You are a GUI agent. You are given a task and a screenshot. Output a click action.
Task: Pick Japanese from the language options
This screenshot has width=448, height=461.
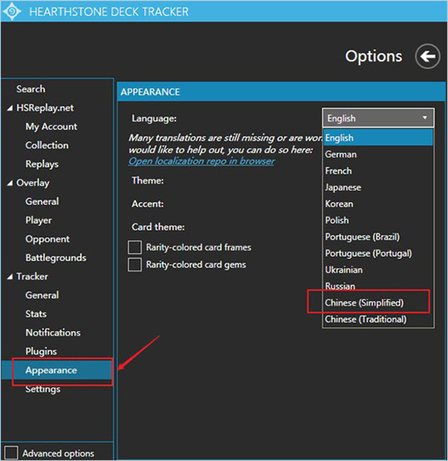click(343, 188)
